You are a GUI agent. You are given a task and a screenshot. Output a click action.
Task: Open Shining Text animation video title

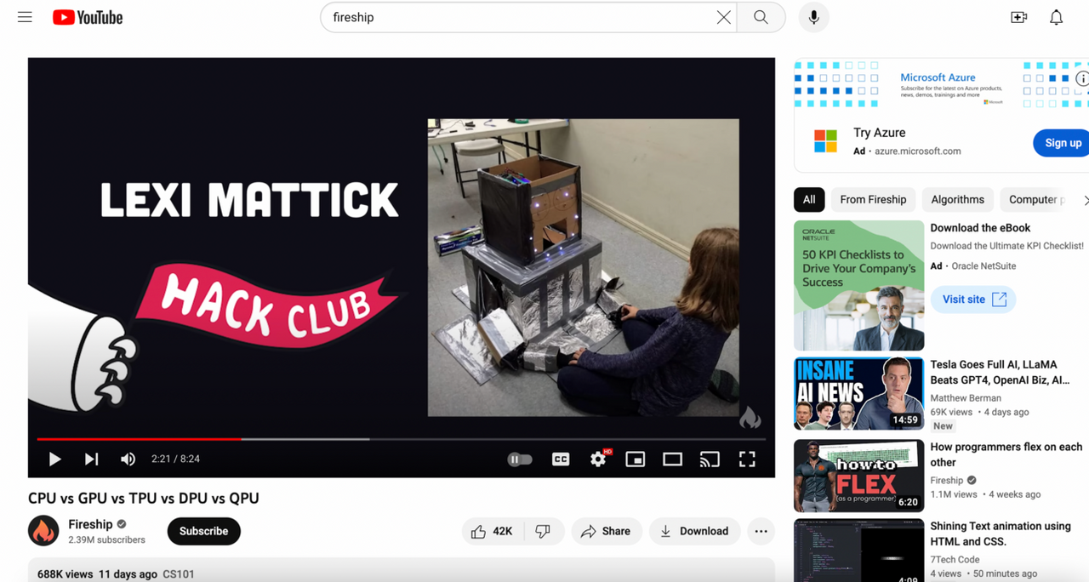(x=1001, y=533)
